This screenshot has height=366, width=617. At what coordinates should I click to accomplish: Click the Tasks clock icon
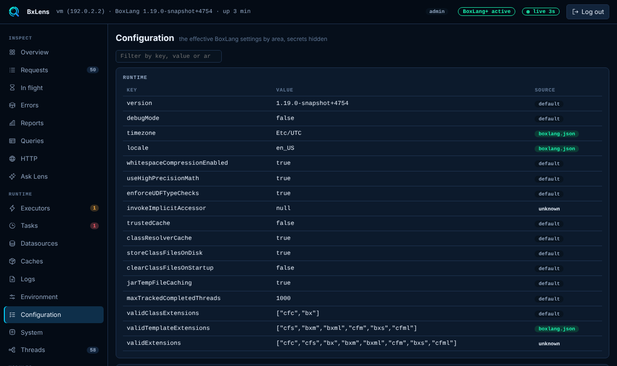[x=12, y=225]
